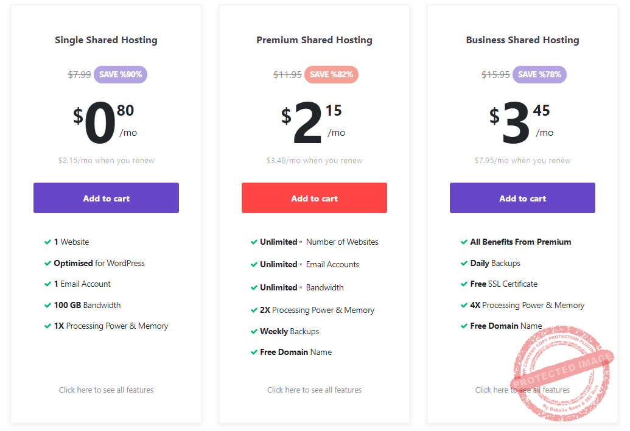Click checkmark beside Weekly Backups

[254, 331]
